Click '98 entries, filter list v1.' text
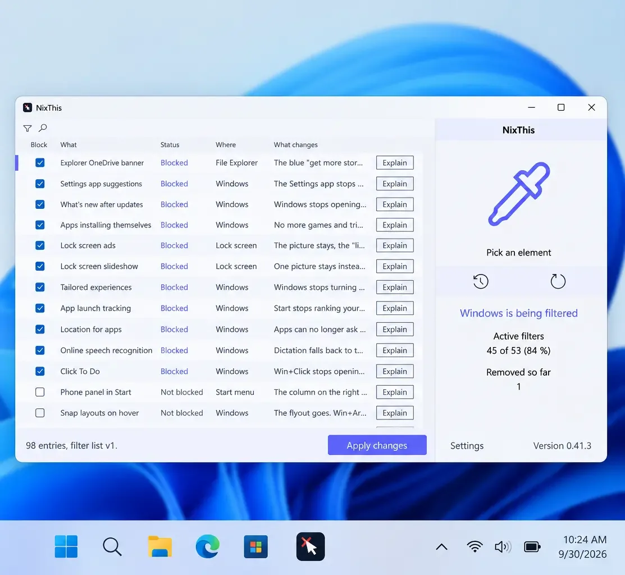625x575 pixels. coord(72,445)
